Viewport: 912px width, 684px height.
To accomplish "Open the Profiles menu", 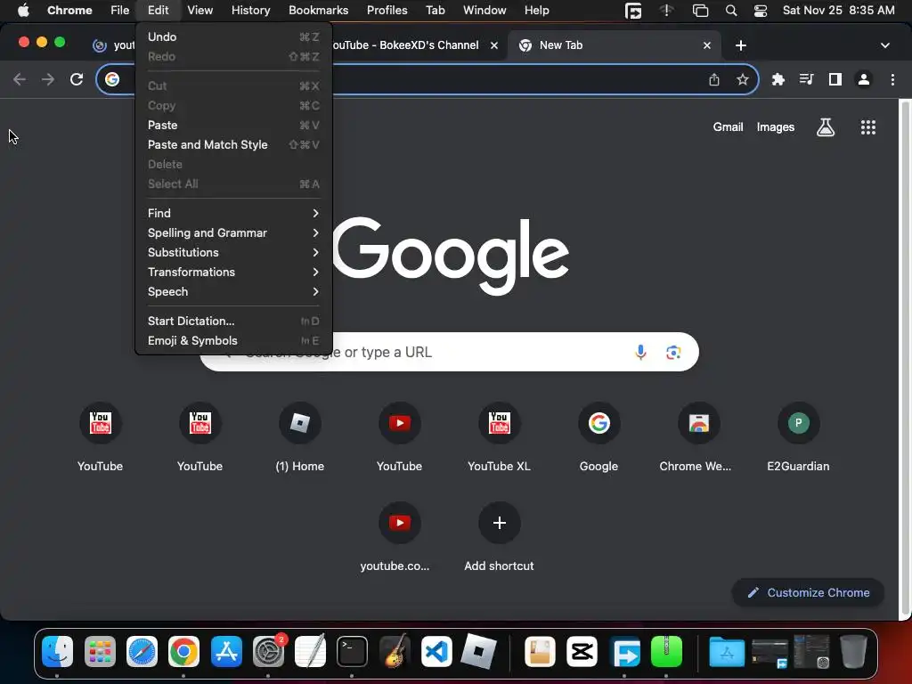I will [x=387, y=10].
